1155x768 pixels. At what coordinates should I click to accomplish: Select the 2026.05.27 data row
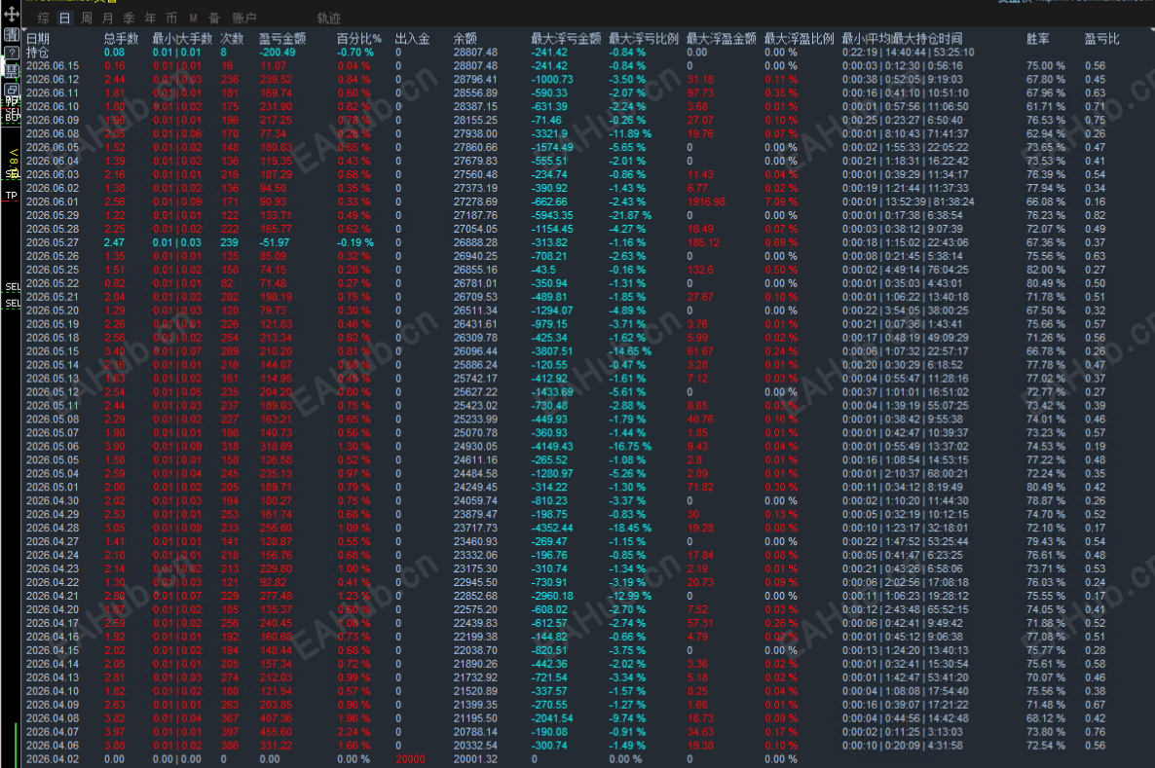(x=588, y=242)
